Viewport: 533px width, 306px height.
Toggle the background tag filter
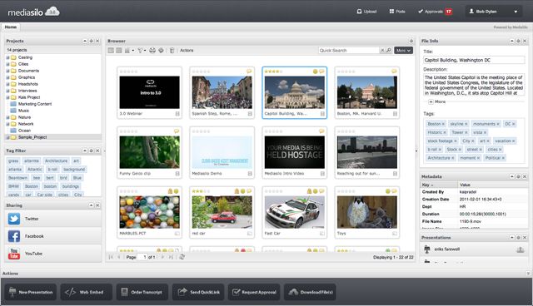pos(74,170)
